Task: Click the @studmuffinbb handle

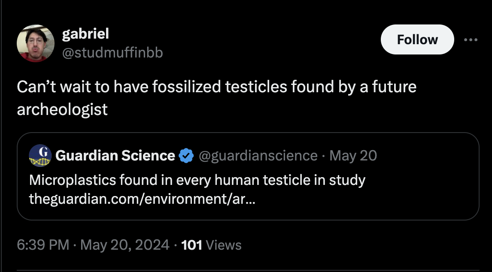Action: point(112,52)
